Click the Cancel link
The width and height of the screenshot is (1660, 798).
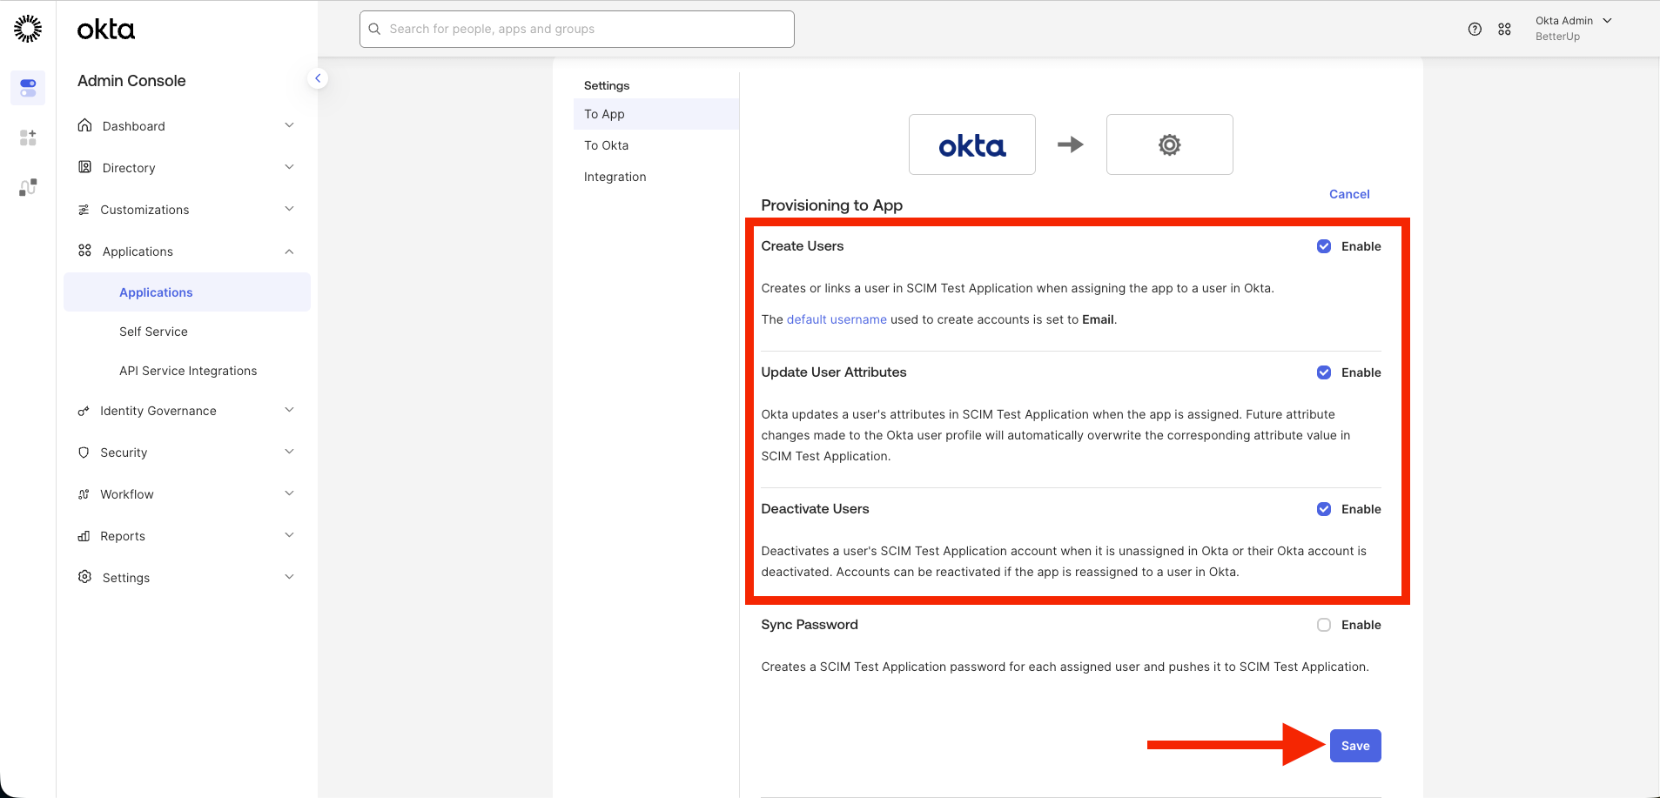[x=1349, y=194]
